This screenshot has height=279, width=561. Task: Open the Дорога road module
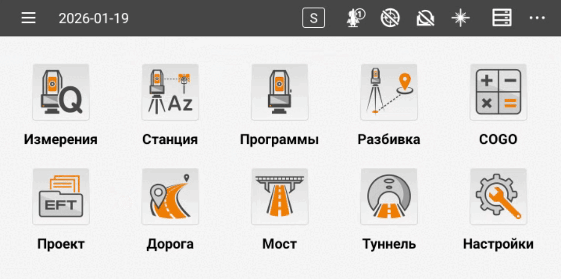(x=170, y=196)
